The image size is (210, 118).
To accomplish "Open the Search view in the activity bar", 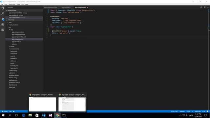I will pos(3,13).
